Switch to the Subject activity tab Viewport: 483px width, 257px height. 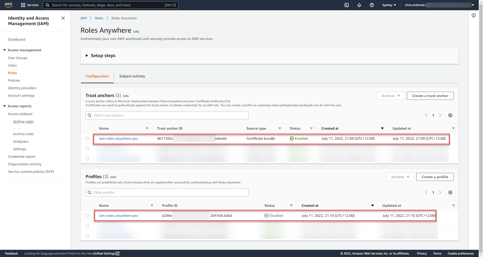pyautogui.click(x=132, y=76)
